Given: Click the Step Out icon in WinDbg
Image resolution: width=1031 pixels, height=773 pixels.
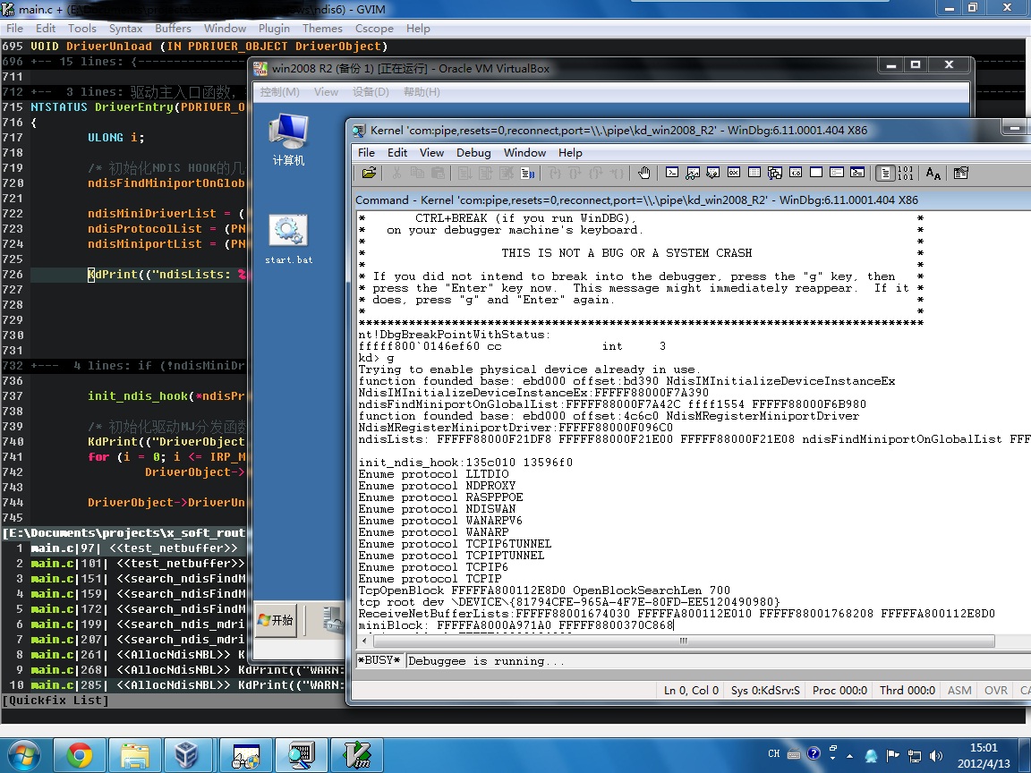Looking at the screenshot, I should tap(596, 173).
